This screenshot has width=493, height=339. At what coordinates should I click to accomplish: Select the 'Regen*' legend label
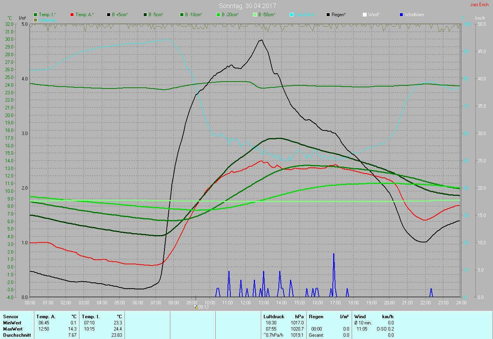(x=339, y=15)
